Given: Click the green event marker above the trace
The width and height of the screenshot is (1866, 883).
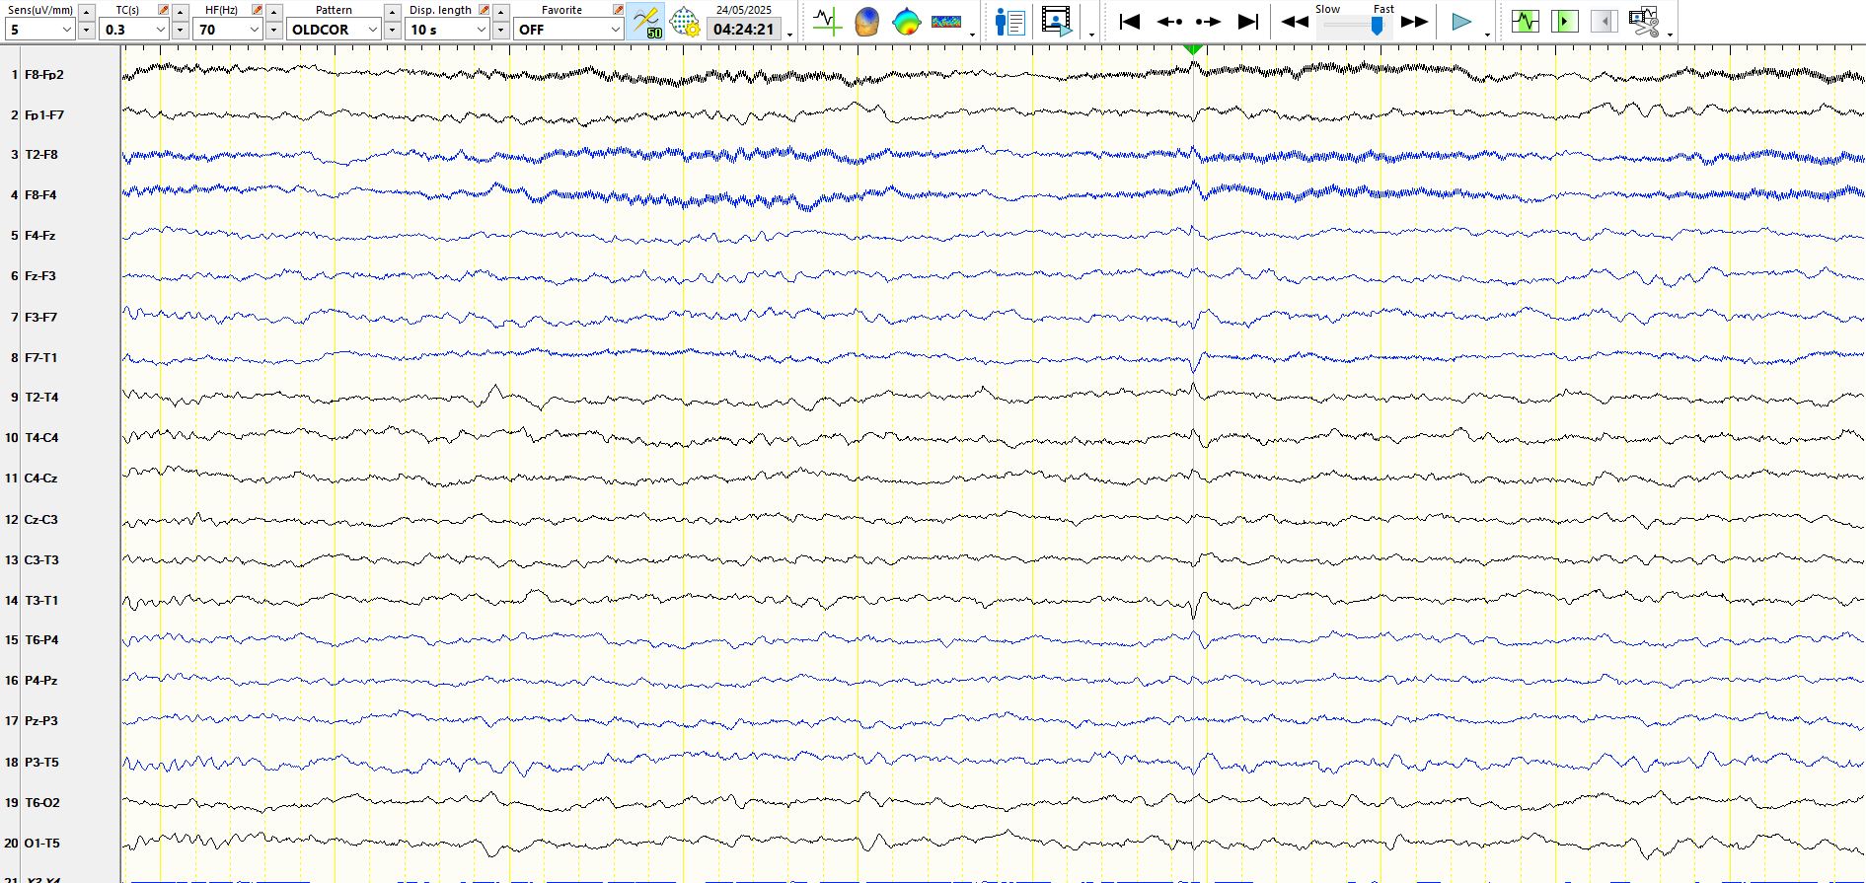Looking at the screenshot, I should [1193, 49].
